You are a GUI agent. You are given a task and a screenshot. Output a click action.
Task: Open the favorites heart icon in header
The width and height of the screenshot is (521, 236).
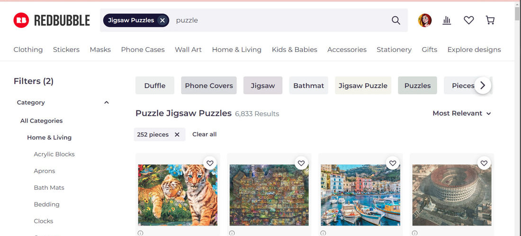(x=468, y=20)
